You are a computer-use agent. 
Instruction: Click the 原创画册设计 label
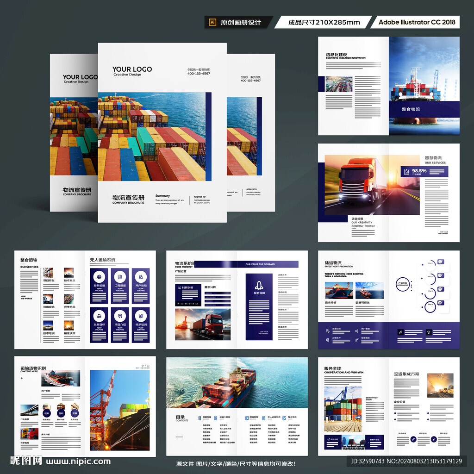(x=241, y=22)
